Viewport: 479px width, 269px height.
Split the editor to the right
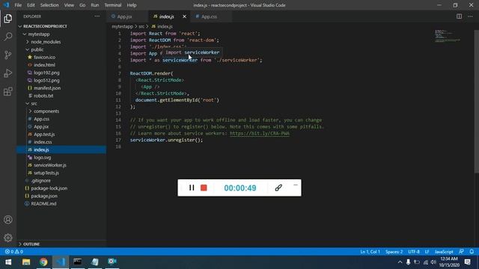459,16
